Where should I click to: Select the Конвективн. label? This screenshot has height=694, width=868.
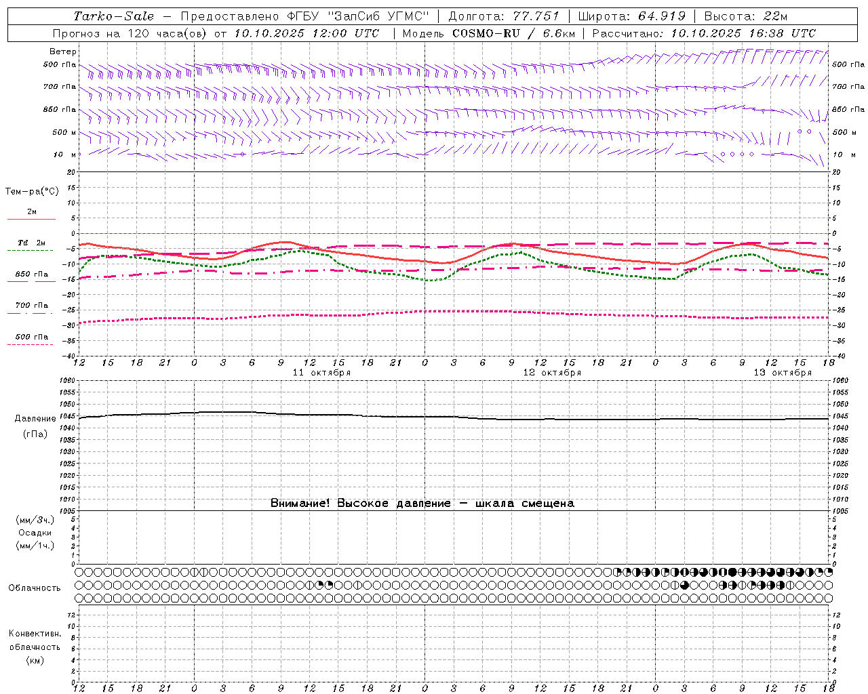(35, 634)
